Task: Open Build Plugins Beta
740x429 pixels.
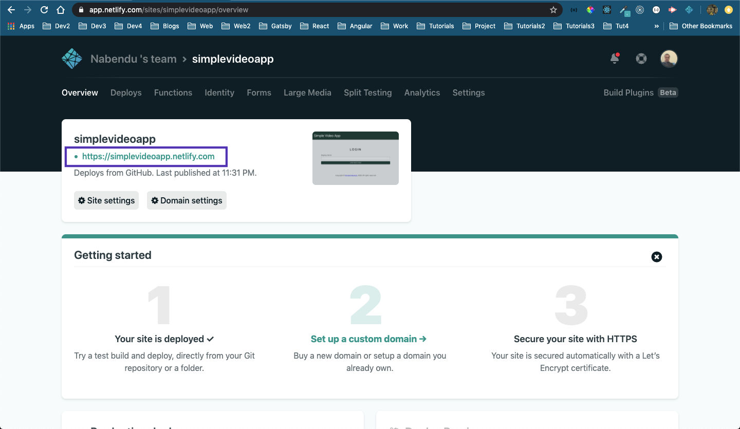Action: click(641, 92)
